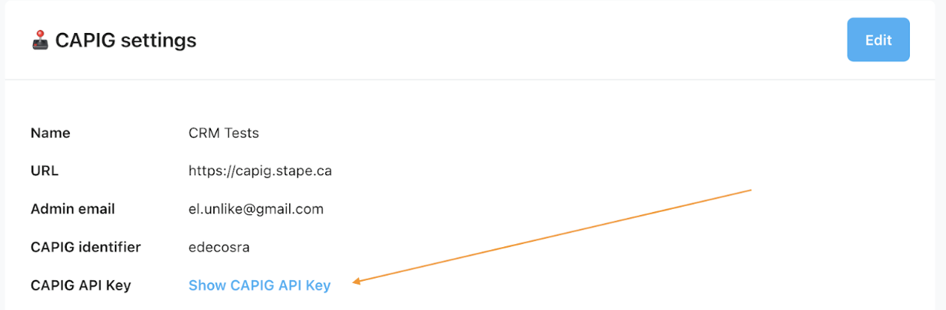This screenshot has width=946, height=310.
Task: Select the CAPIG settings heading text
Action: (x=126, y=40)
